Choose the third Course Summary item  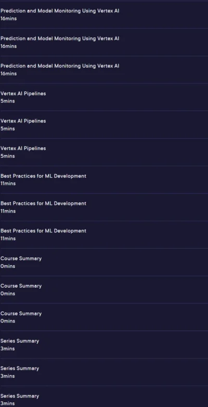coord(104,317)
